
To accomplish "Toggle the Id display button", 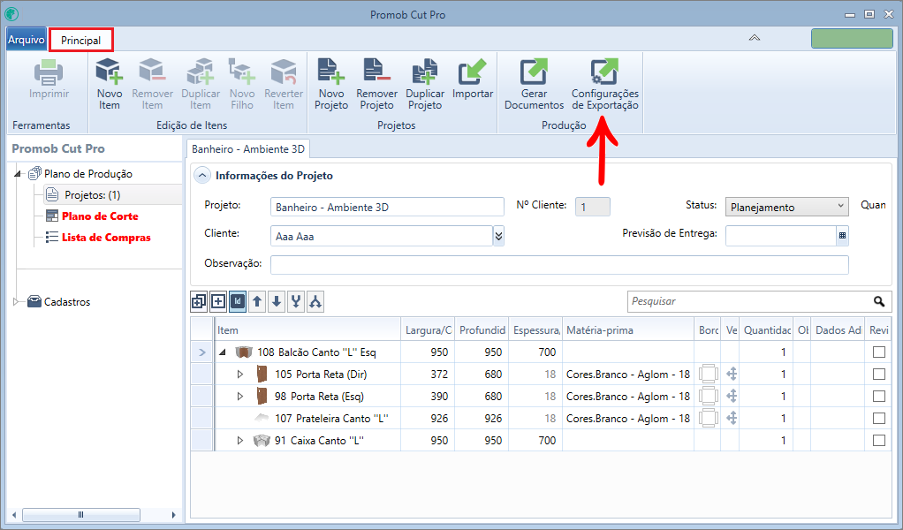I will pos(238,301).
